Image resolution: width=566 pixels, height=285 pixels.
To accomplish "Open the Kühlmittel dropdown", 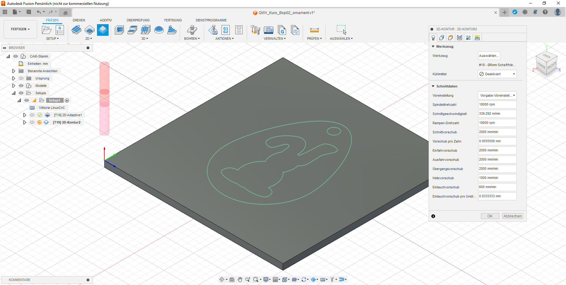I will click(497, 74).
